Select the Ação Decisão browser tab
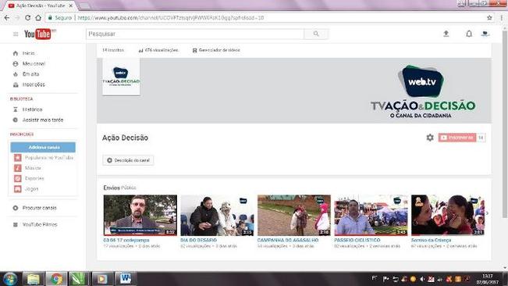This screenshot has width=508, height=286. [41, 5]
